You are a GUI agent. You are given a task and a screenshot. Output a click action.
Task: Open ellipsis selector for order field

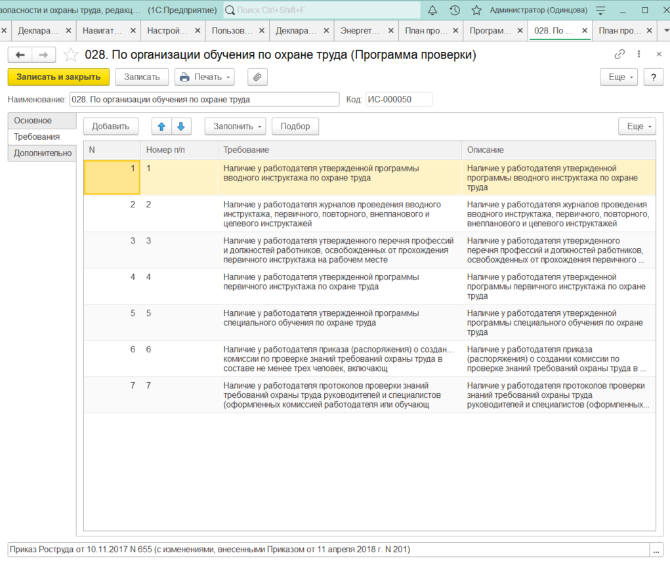coord(656,550)
